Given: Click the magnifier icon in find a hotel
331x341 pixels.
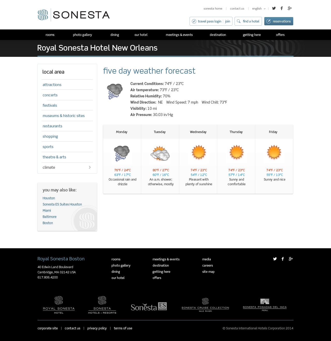Looking at the screenshot, I should 239,21.
